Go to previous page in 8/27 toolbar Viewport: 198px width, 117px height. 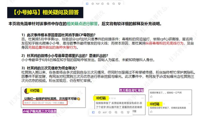99,112
